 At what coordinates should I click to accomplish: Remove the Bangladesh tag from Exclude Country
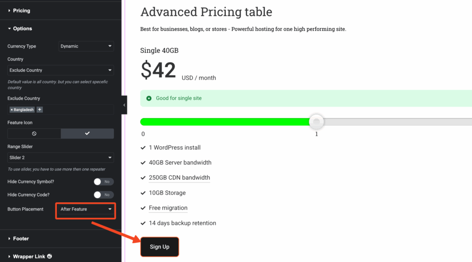click(x=12, y=110)
